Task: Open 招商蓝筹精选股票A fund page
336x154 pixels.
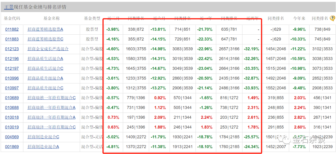Action: tap(45, 29)
